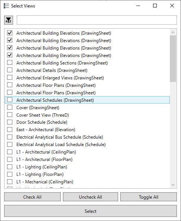This screenshot has width=181, height=221.
Task: Select the L1 - Lighting (CeilingPlan) item
Action: [42, 167]
